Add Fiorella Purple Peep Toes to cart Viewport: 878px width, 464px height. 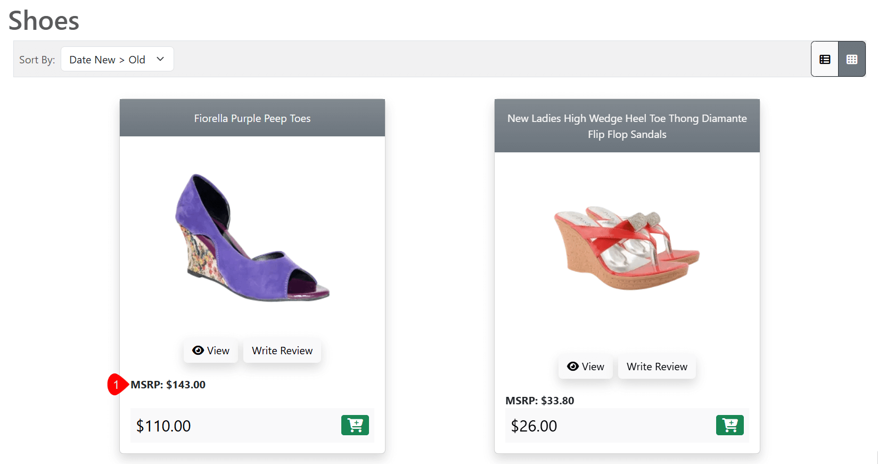coord(355,425)
